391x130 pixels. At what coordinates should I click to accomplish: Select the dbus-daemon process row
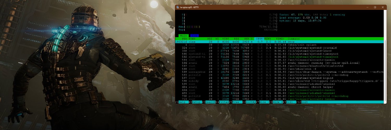(279, 72)
